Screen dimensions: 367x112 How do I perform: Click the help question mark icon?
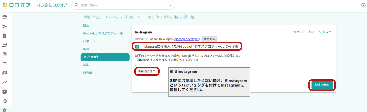(363, 5)
